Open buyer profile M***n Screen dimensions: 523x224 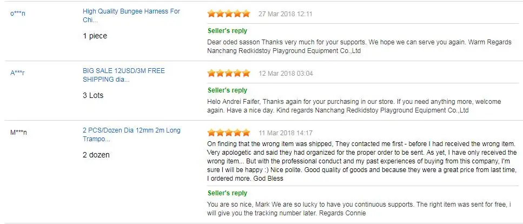(18, 132)
